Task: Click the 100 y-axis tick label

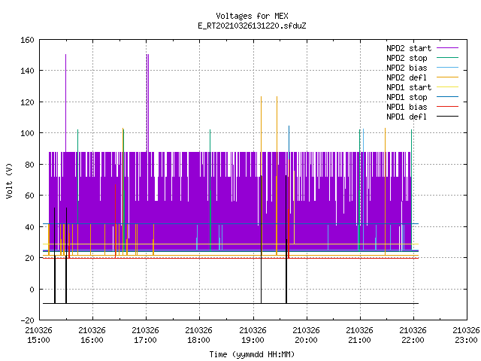Action: [x=27, y=134]
